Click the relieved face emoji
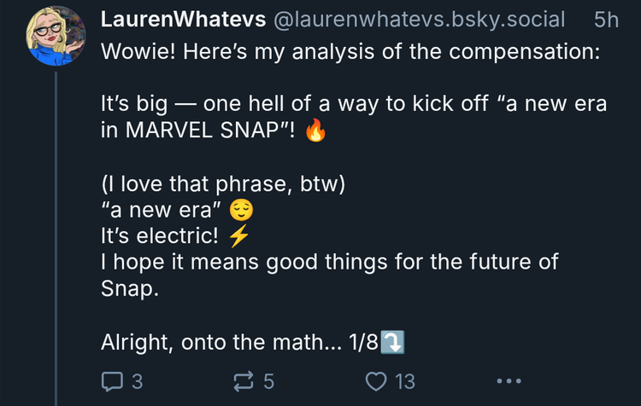This screenshot has height=406, width=641. [241, 210]
